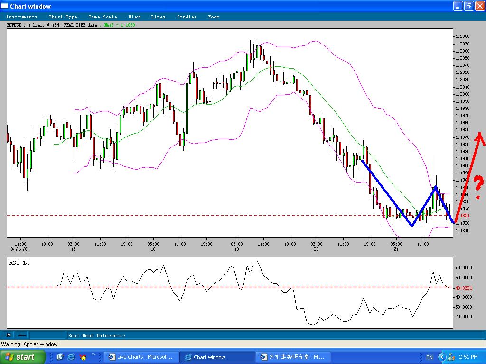Click the 04/14/04 date axis label

(20, 249)
